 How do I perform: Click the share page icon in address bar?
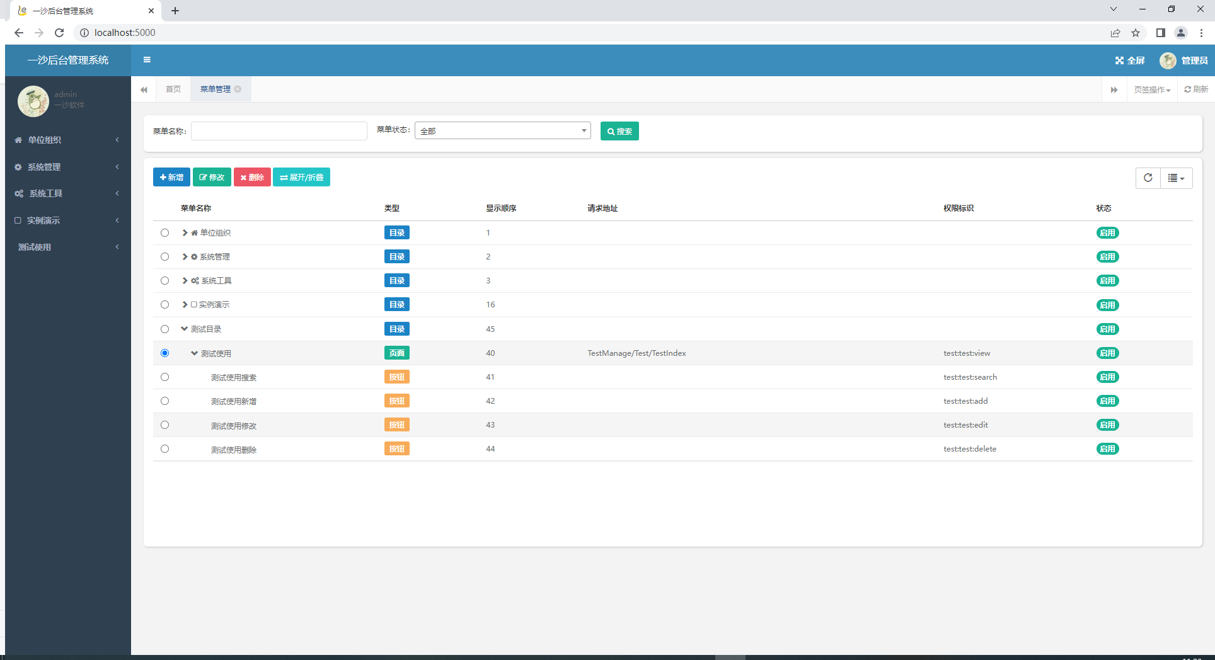click(x=1115, y=33)
